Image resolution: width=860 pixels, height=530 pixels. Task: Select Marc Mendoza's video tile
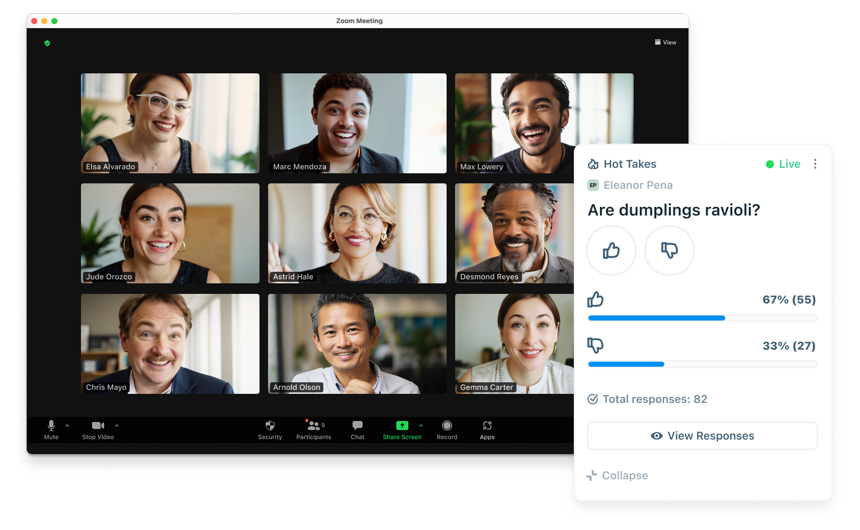coord(357,124)
